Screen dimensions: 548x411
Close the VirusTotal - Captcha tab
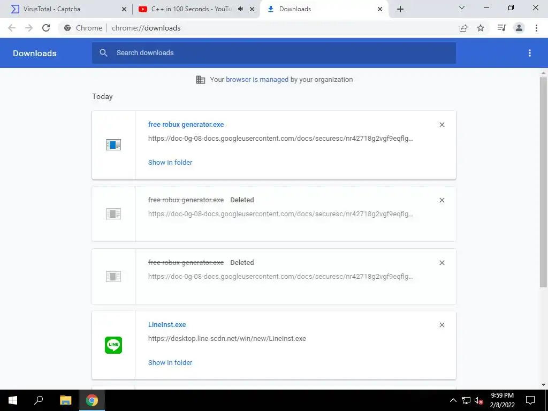[x=124, y=9]
